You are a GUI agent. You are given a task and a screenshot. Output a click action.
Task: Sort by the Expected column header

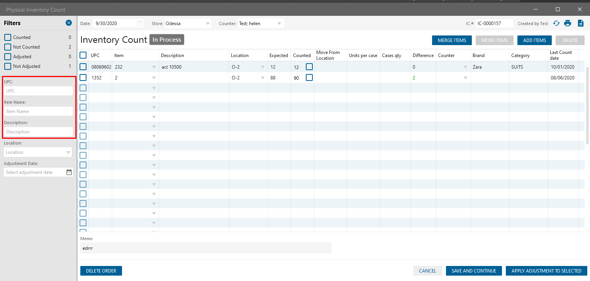(x=279, y=56)
